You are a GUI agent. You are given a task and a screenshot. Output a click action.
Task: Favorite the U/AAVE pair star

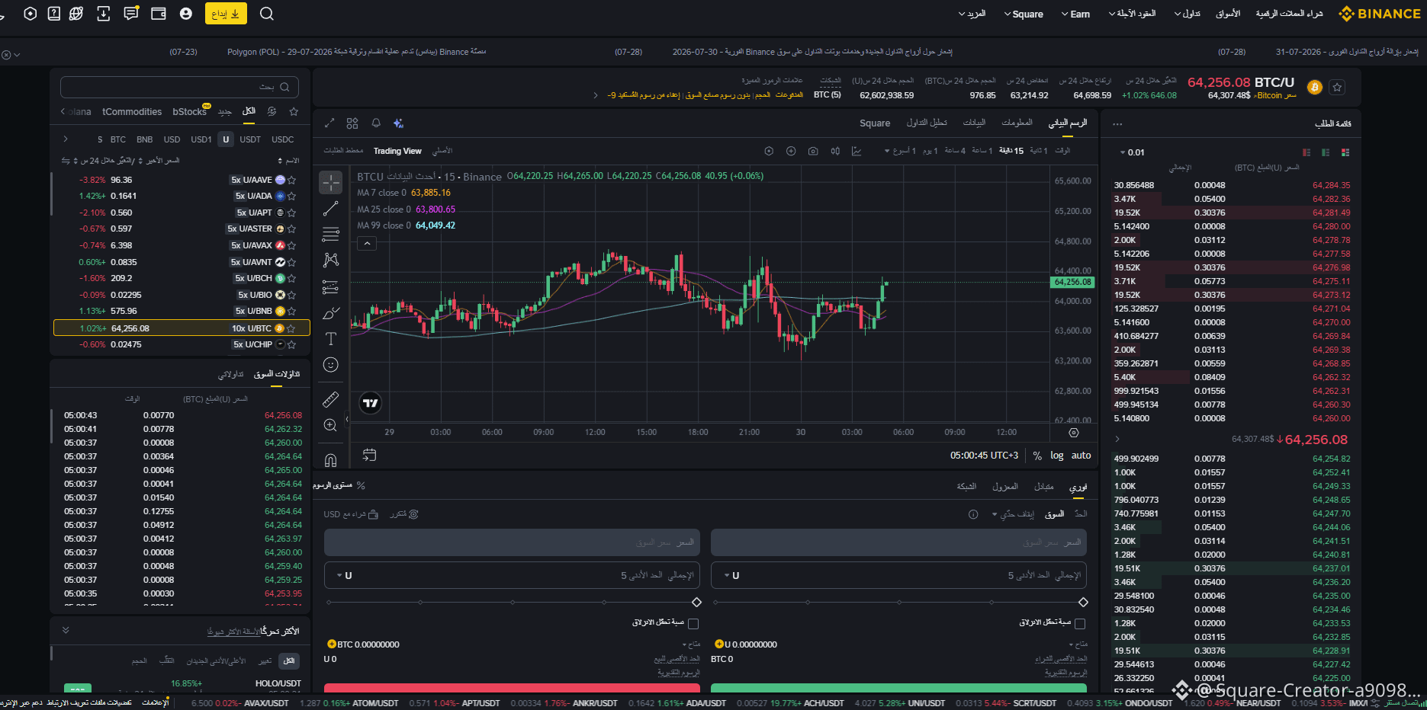[292, 180]
